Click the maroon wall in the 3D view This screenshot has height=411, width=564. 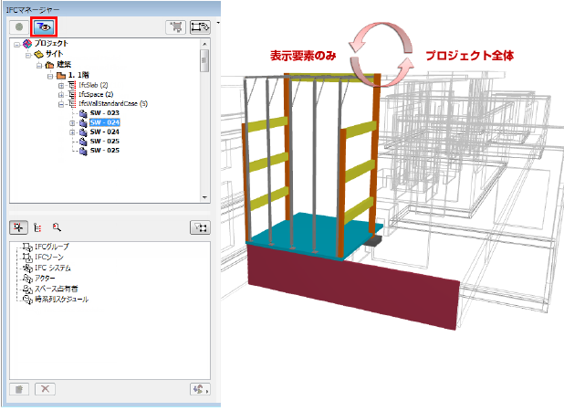[352, 286]
